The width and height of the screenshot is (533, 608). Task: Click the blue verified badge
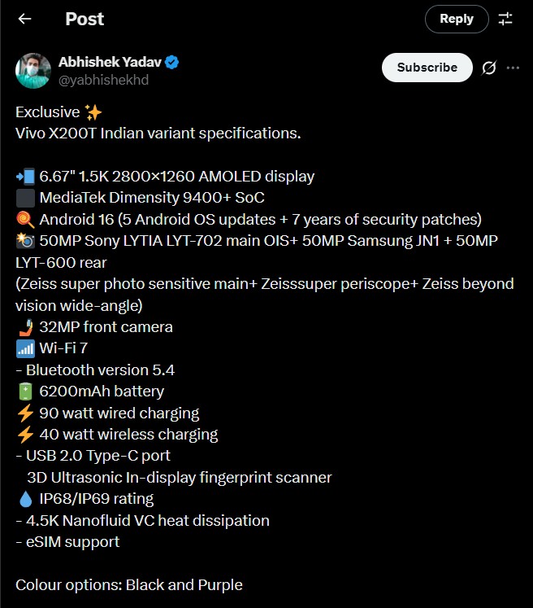pos(173,63)
